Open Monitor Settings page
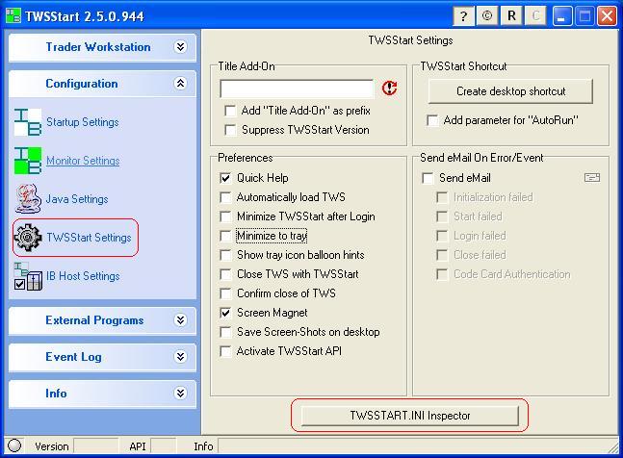This screenshot has width=623, height=458. [x=83, y=161]
